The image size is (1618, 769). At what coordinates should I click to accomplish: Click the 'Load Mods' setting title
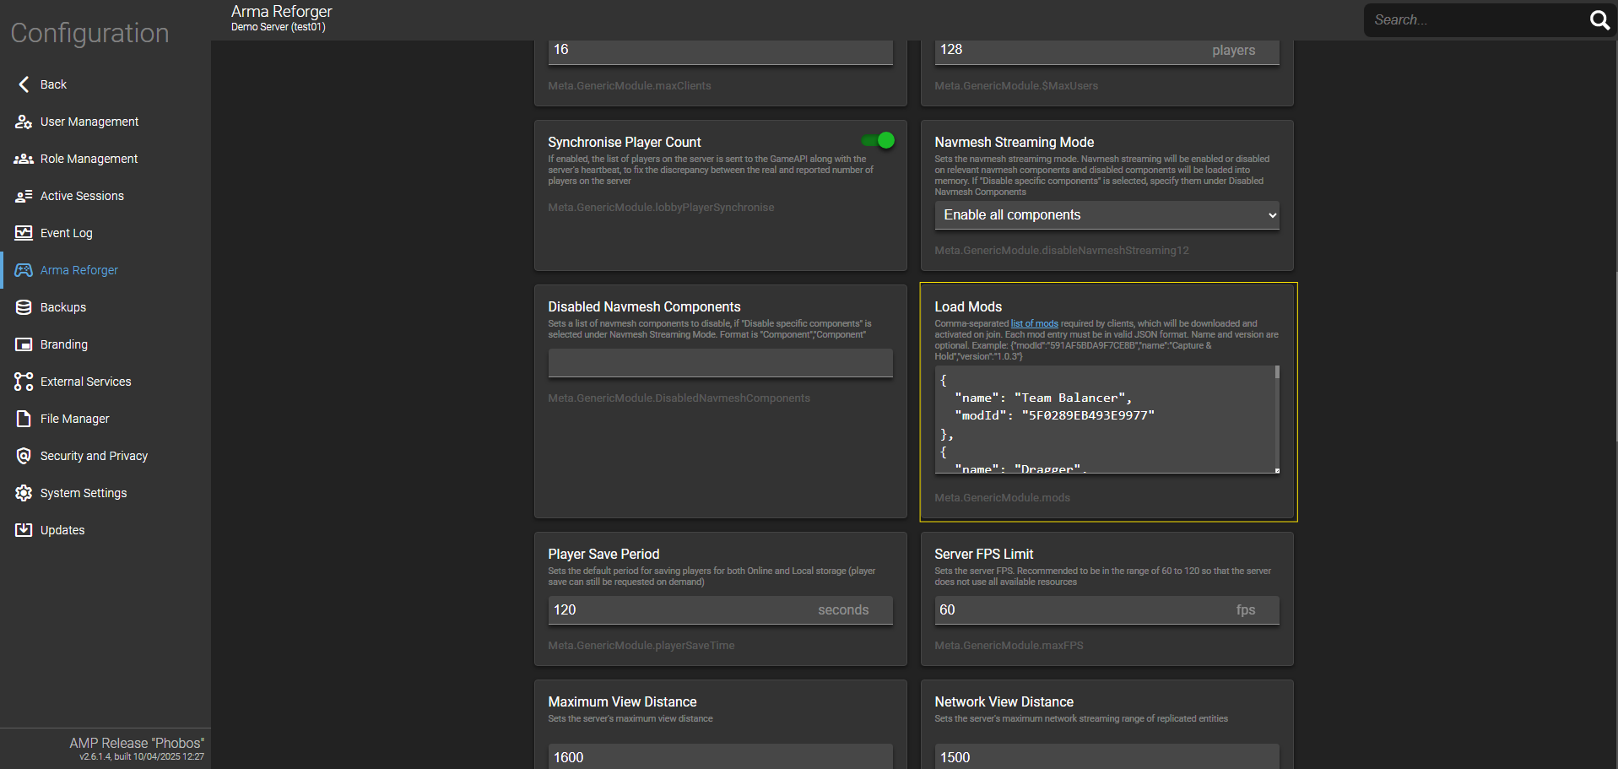968,307
